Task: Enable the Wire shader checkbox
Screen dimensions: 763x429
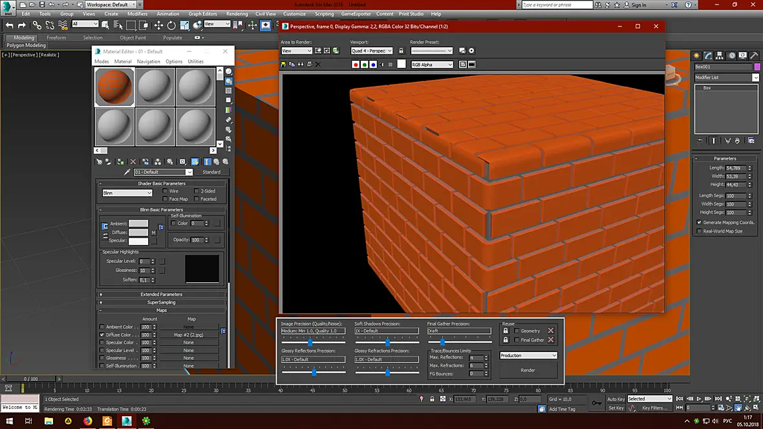Action: coord(165,191)
